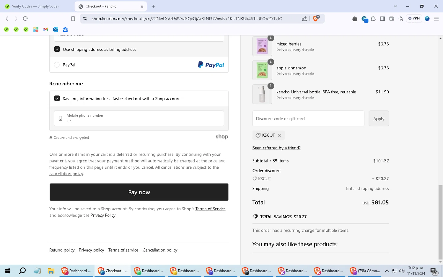Click the kencko Universal bottle thumbnail
Screen dimensions: 443x277
click(x=262, y=94)
